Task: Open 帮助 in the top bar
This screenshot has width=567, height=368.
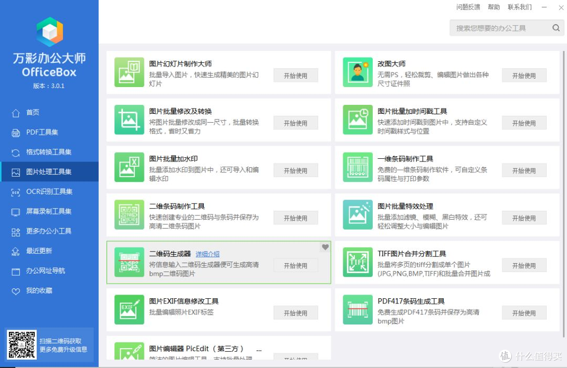Action: 493,7
